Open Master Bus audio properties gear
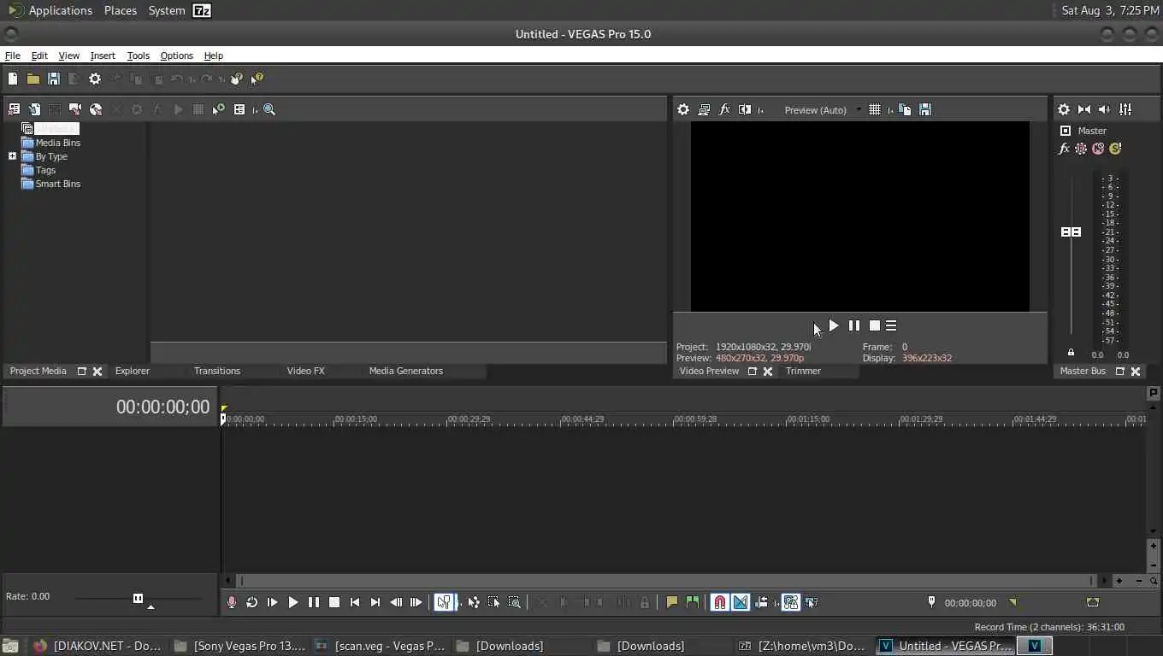This screenshot has height=656, width=1163. pos(1064,109)
